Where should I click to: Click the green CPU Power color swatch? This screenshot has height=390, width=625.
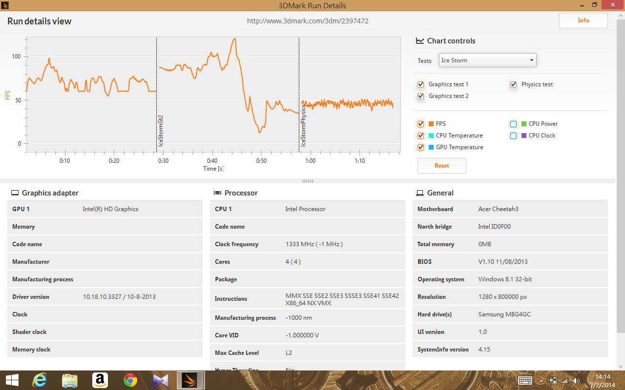pos(524,124)
